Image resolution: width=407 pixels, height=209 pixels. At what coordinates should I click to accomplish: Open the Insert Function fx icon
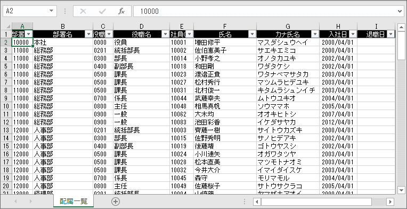tap(121, 11)
